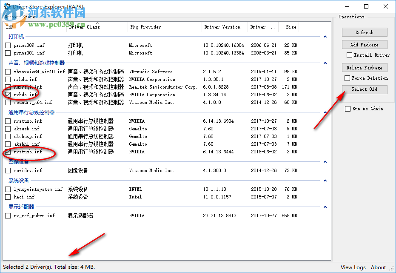Click the Select Old button
396x273 pixels.
click(x=365, y=89)
